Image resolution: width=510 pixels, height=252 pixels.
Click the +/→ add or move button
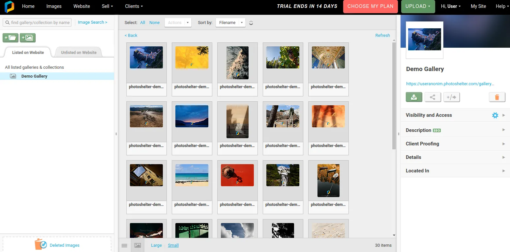(452, 97)
